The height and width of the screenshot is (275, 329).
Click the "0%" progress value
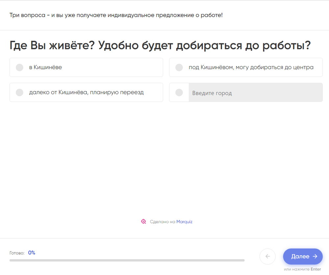[x=32, y=253]
